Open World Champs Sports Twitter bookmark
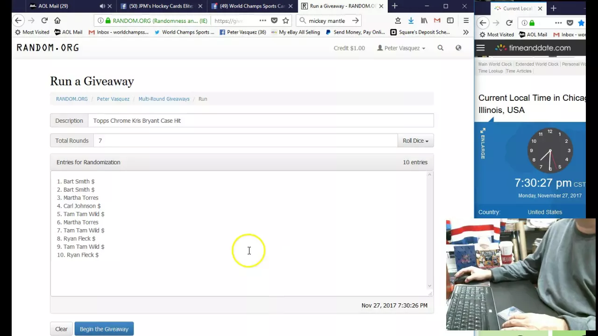598x336 pixels. 184,32
